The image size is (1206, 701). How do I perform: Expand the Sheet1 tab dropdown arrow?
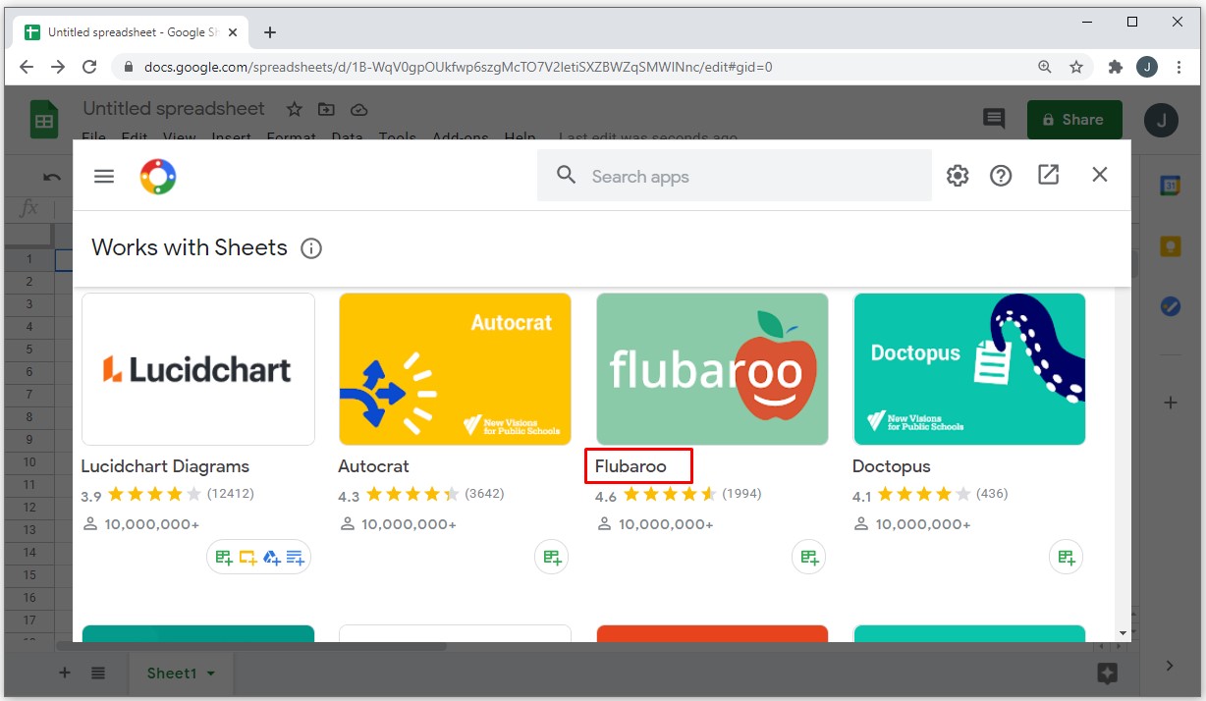pyautogui.click(x=211, y=674)
